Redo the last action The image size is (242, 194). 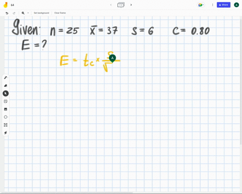point(14,13)
